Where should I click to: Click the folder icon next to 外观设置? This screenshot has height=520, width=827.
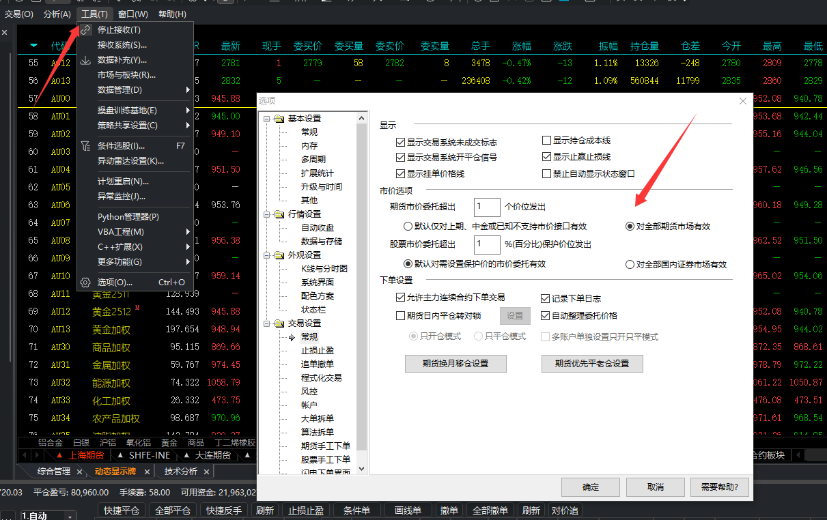pos(279,255)
